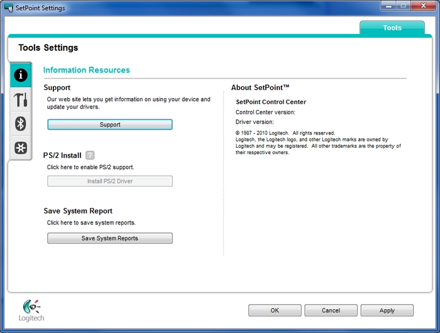Open the Information Resources sidebar icon
Image resolution: width=440 pixels, height=333 pixels.
tap(21, 75)
